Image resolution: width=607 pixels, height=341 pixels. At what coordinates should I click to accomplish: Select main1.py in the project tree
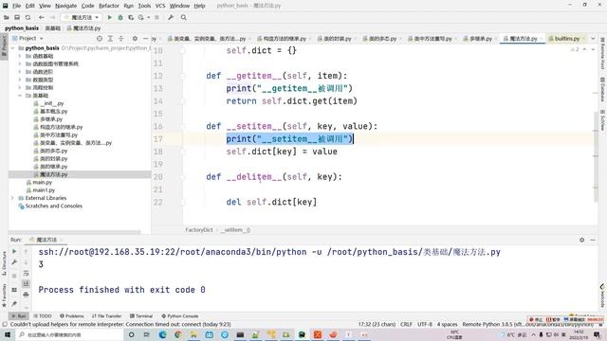[x=44, y=190]
